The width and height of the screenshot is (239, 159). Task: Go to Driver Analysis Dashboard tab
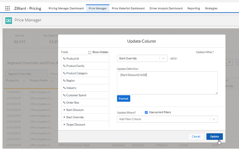(x=166, y=8)
